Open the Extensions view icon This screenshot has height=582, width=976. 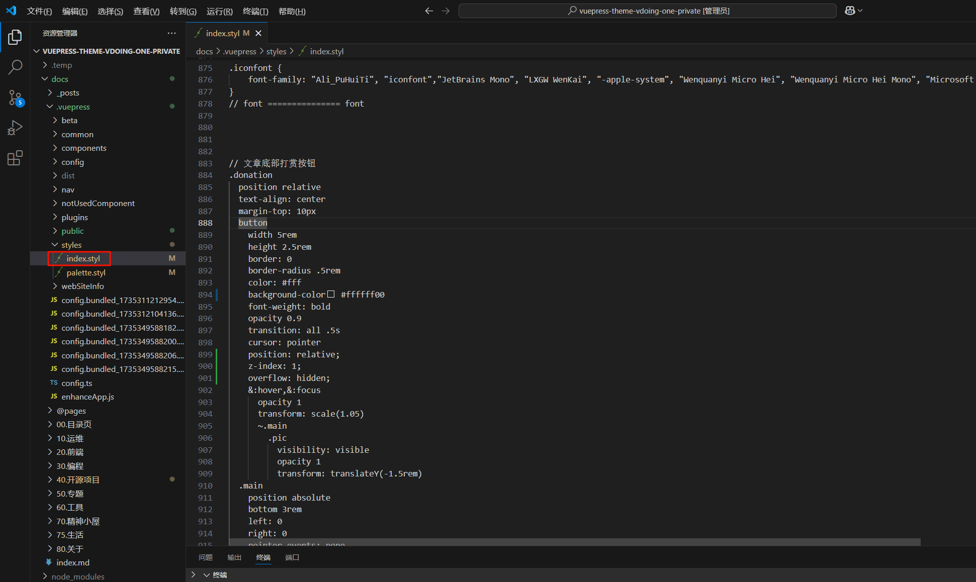[15, 158]
